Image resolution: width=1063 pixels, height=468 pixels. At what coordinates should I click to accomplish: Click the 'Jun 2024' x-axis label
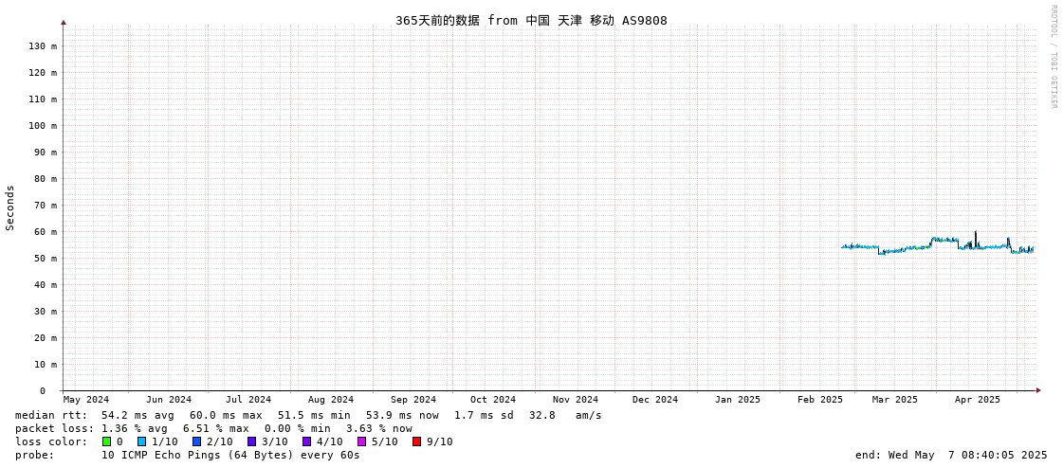(x=169, y=400)
